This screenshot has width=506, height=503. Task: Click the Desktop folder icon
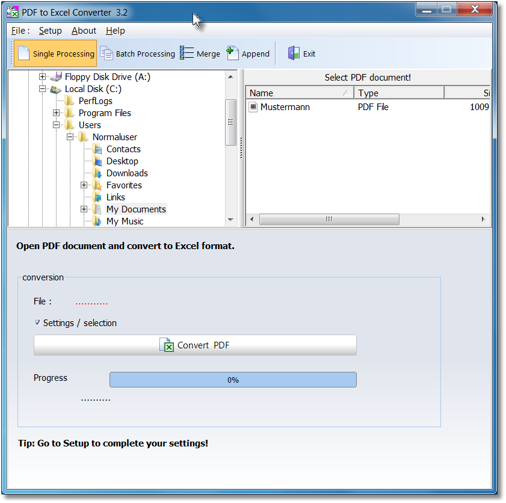tap(97, 161)
